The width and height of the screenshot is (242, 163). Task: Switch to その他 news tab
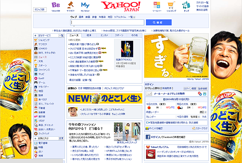pos(134,36)
